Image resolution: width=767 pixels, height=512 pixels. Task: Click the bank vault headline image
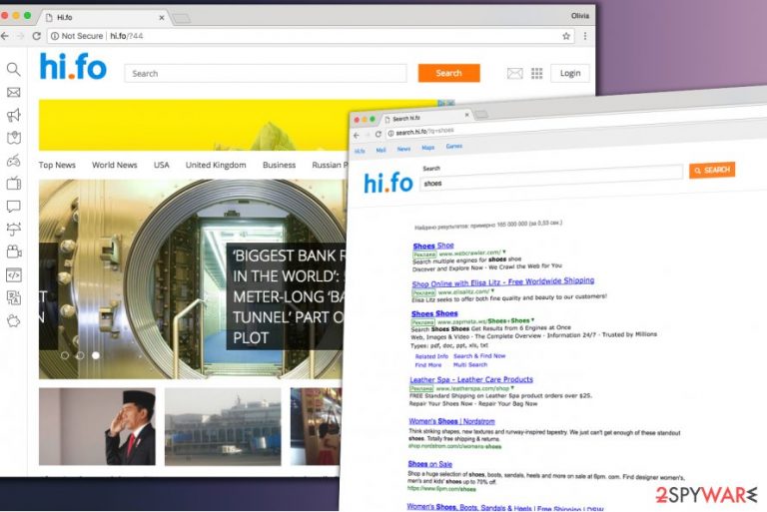pos(192,279)
